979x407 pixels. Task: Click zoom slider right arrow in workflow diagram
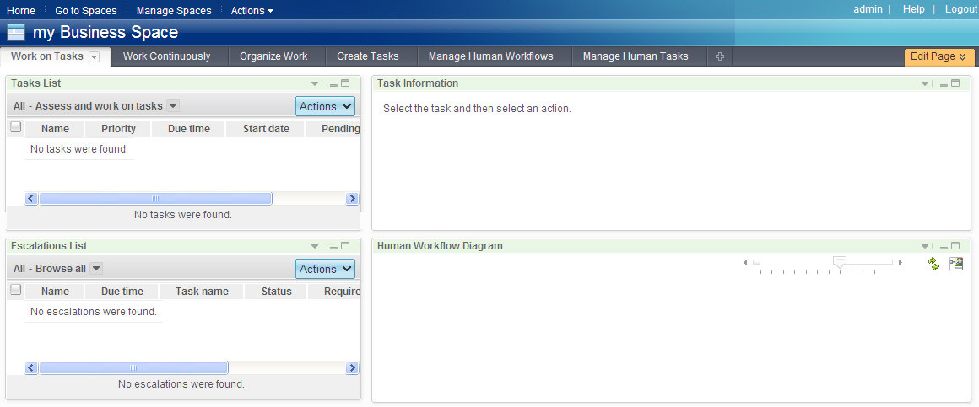point(901,263)
